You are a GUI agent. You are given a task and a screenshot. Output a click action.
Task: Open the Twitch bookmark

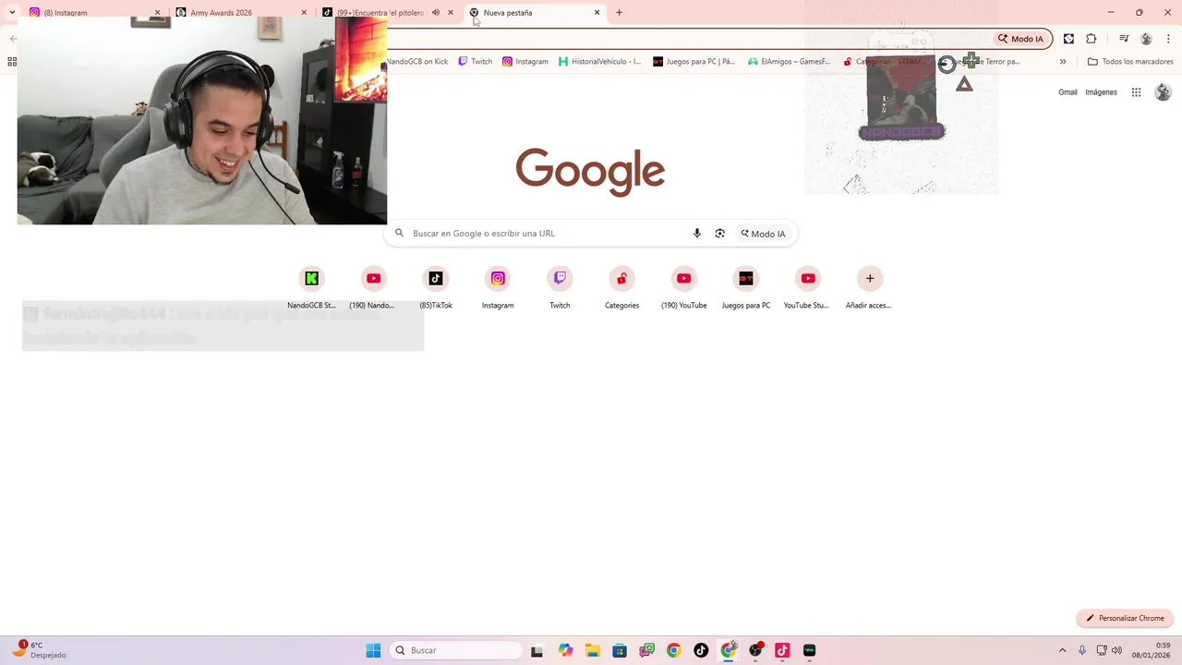(x=476, y=62)
